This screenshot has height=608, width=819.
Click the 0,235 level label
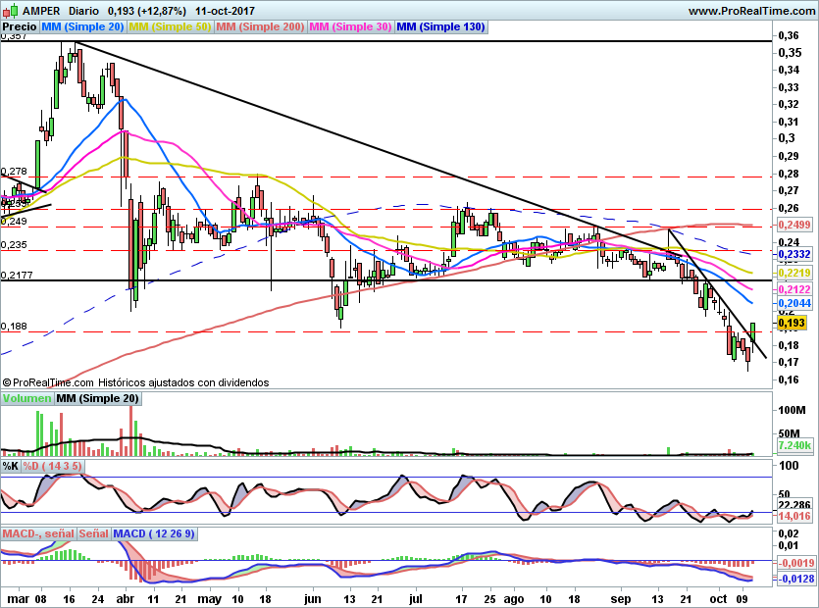[x=14, y=245]
